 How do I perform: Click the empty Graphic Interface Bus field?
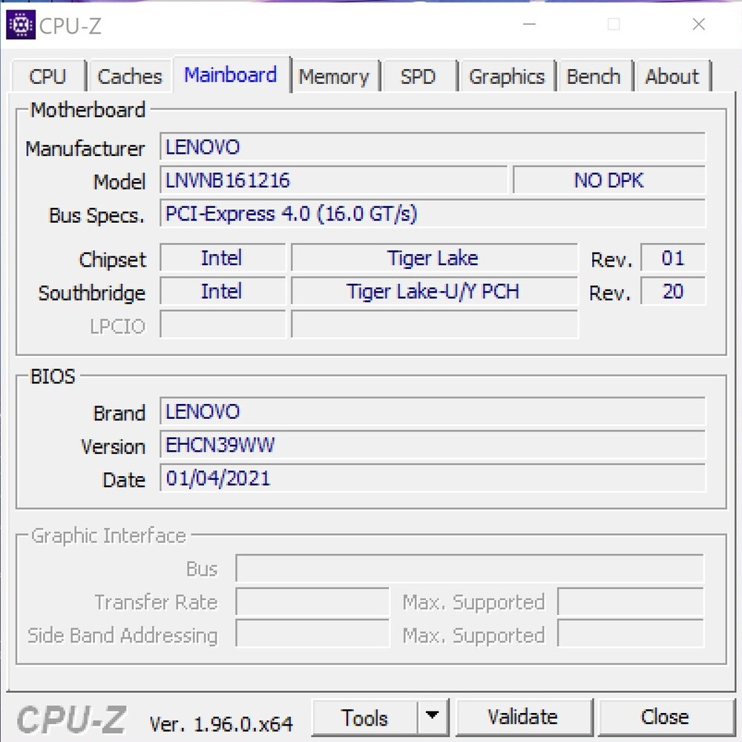pos(470,568)
